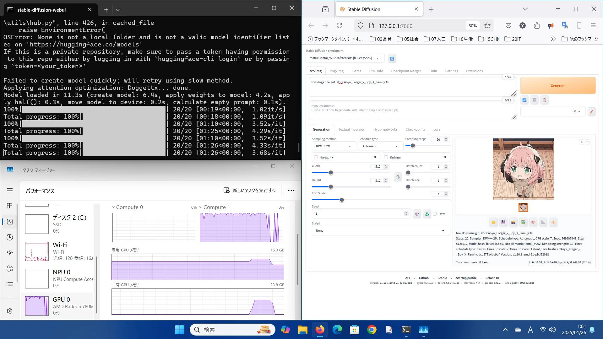
Task: Open Task Manager processes page
Action: 10,206
